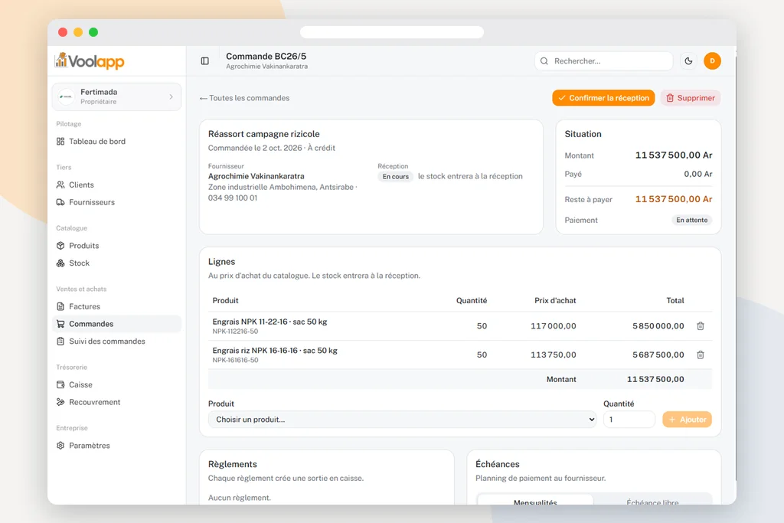Click the Clients people icon
The height and width of the screenshot is (523, 784).
point(60,185)
